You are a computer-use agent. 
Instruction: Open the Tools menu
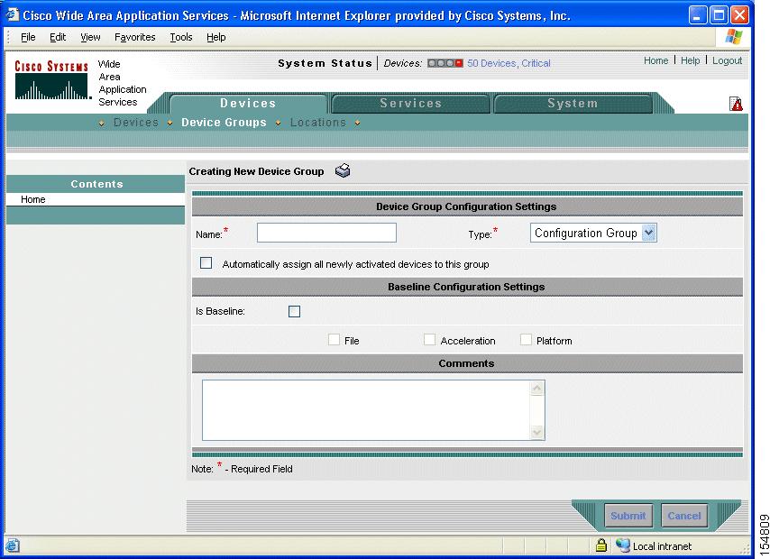pyautogui.click(x=180, y=37)
